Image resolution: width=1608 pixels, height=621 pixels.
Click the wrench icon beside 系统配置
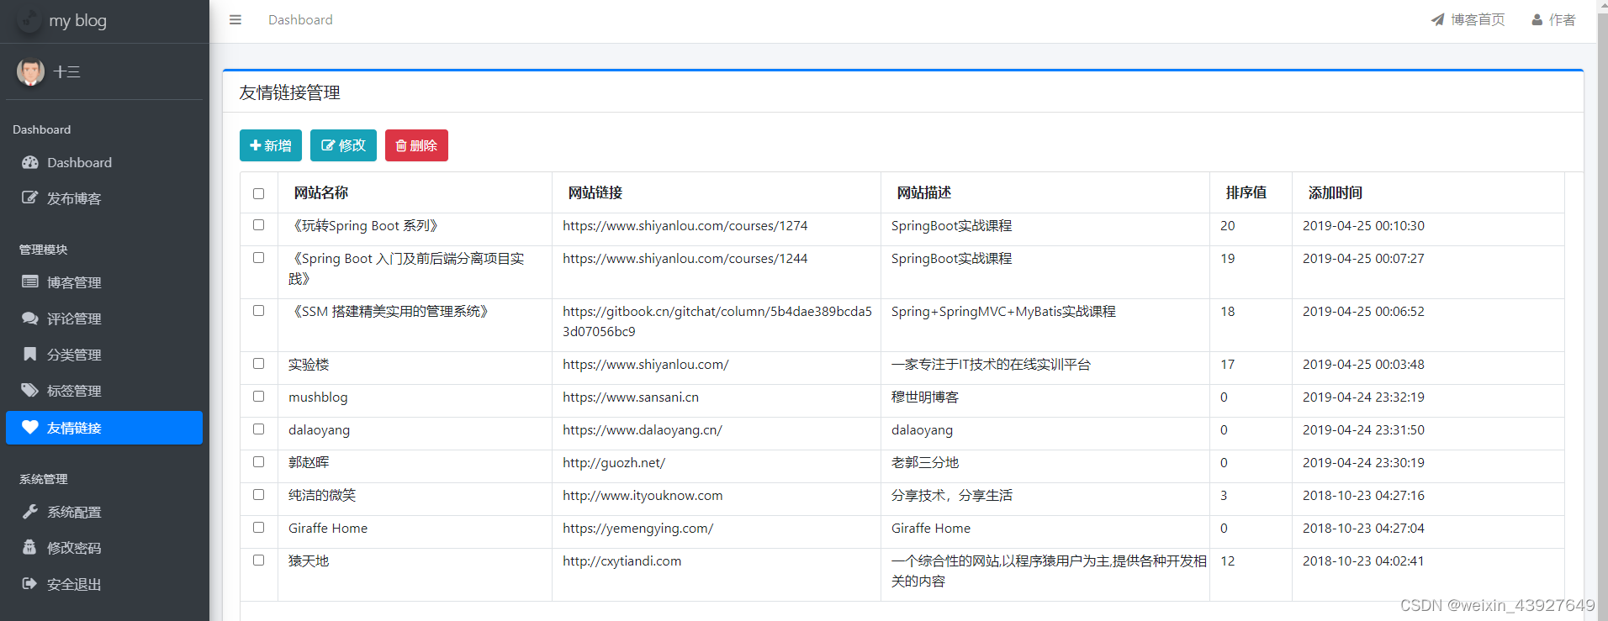pos(30,511)
